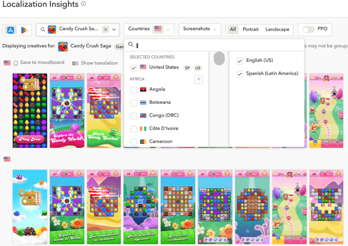This screenshot has height=246, width=348.
Task: Select the Landscape orientation tab
Action: 277,29
